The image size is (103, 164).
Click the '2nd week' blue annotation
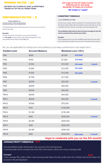(79, 55)
